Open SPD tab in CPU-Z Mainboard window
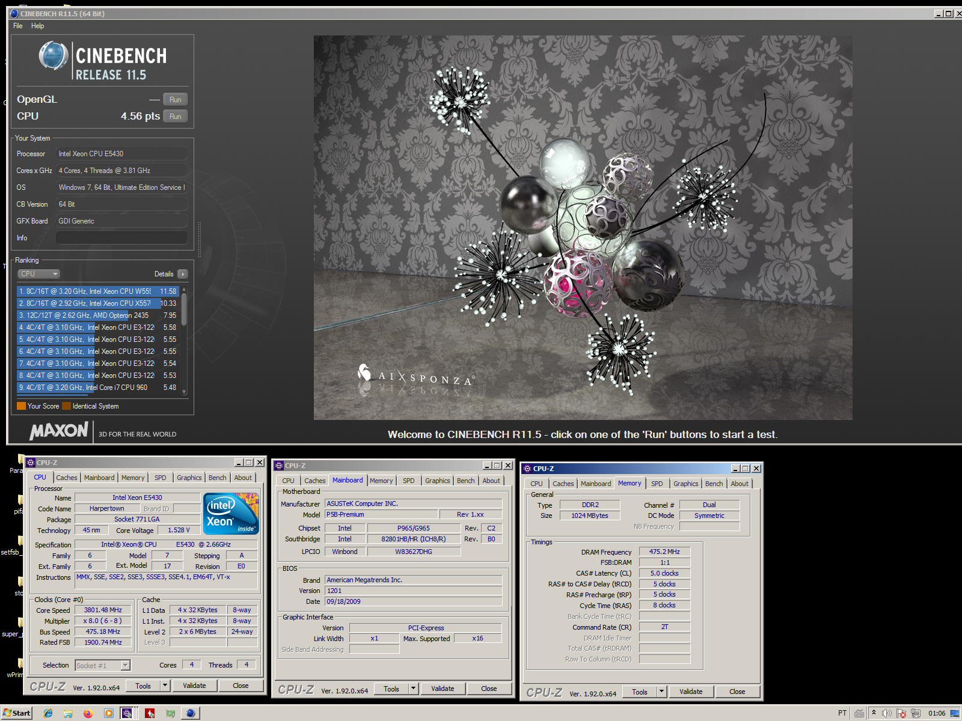This screenshot has width=962, height=721. click(409, 481)
